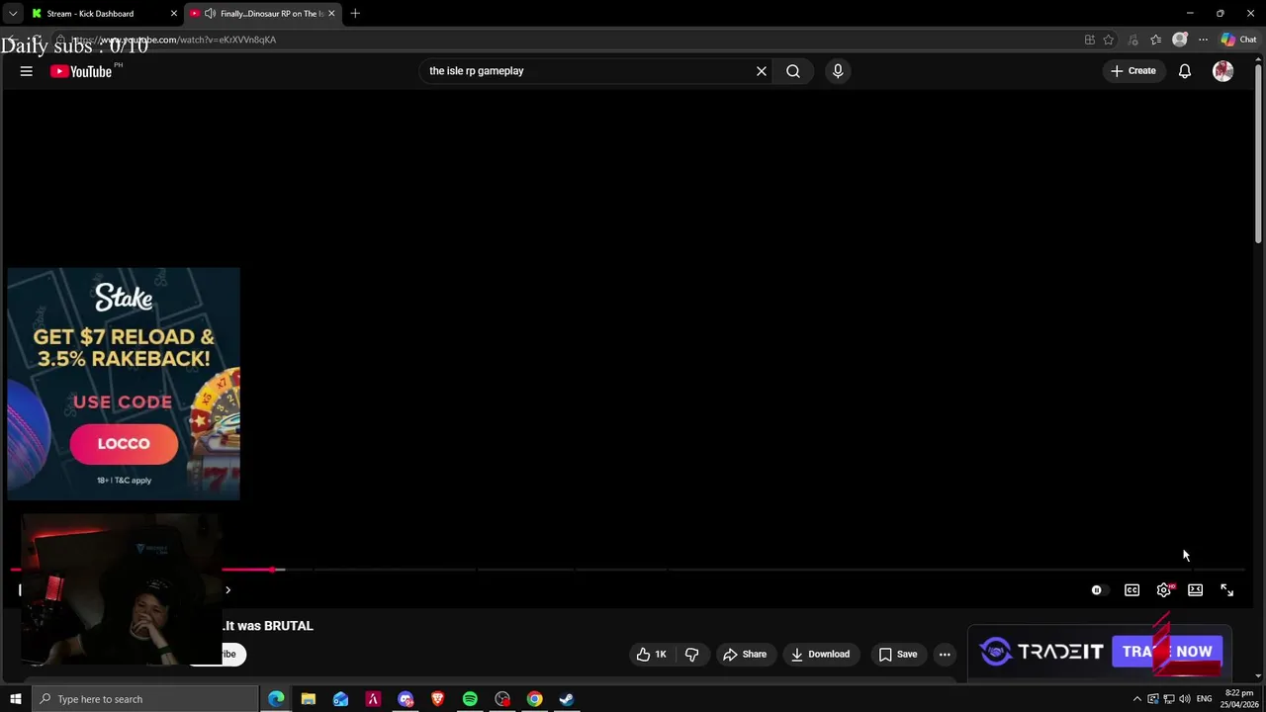
Task: Expand the chevron beside the player controls
Action: click(x=227, y=590)
